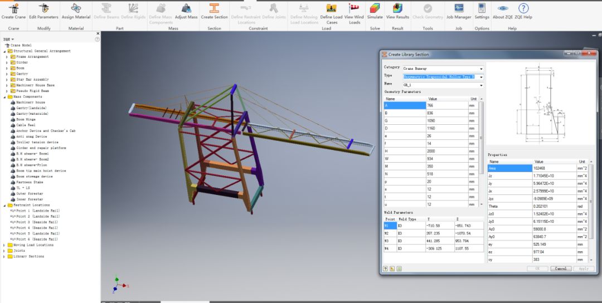Open the Settings options icon

[482, 8]
